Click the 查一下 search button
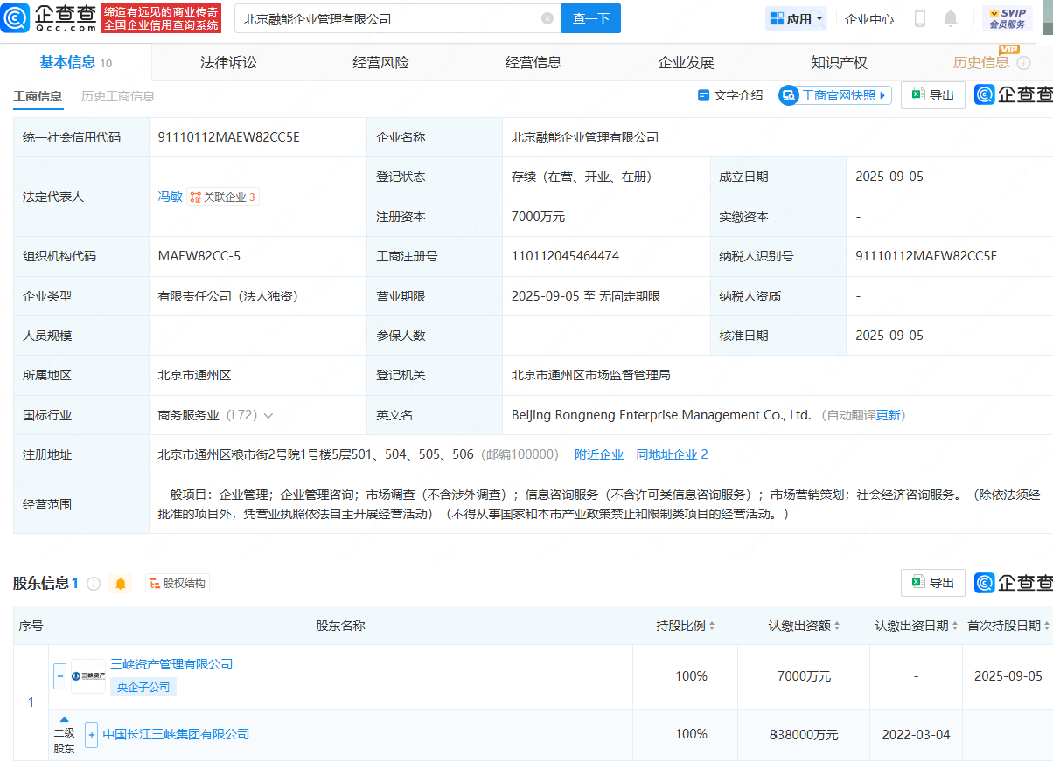The height and width of the screenshot is (762, 1053). 590,18
